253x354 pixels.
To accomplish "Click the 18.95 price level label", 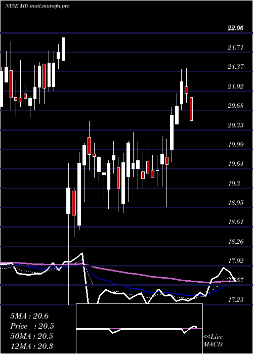I will [x=235, y=203].
